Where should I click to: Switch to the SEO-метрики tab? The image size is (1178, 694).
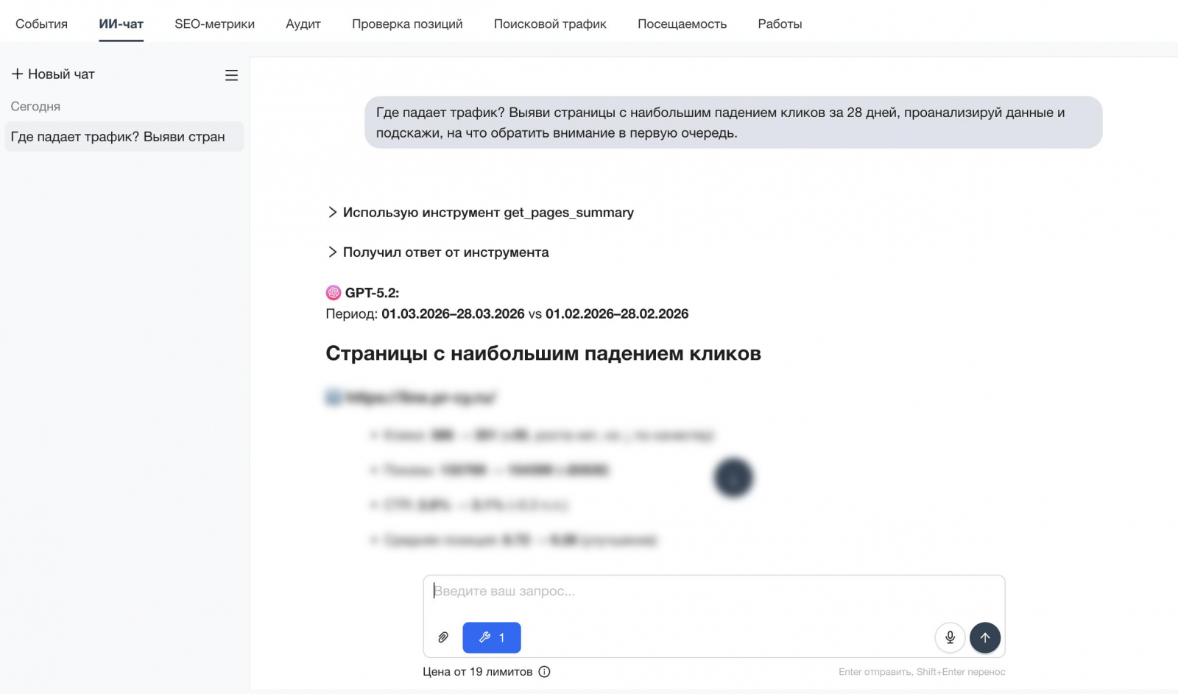[x=214, y=24]
